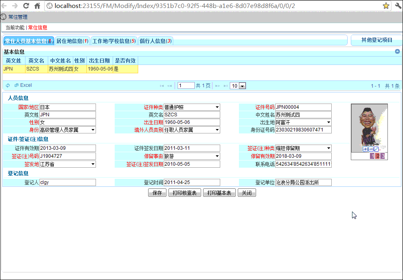
Task: Click the 保存 button
Action: click(157, 193)
